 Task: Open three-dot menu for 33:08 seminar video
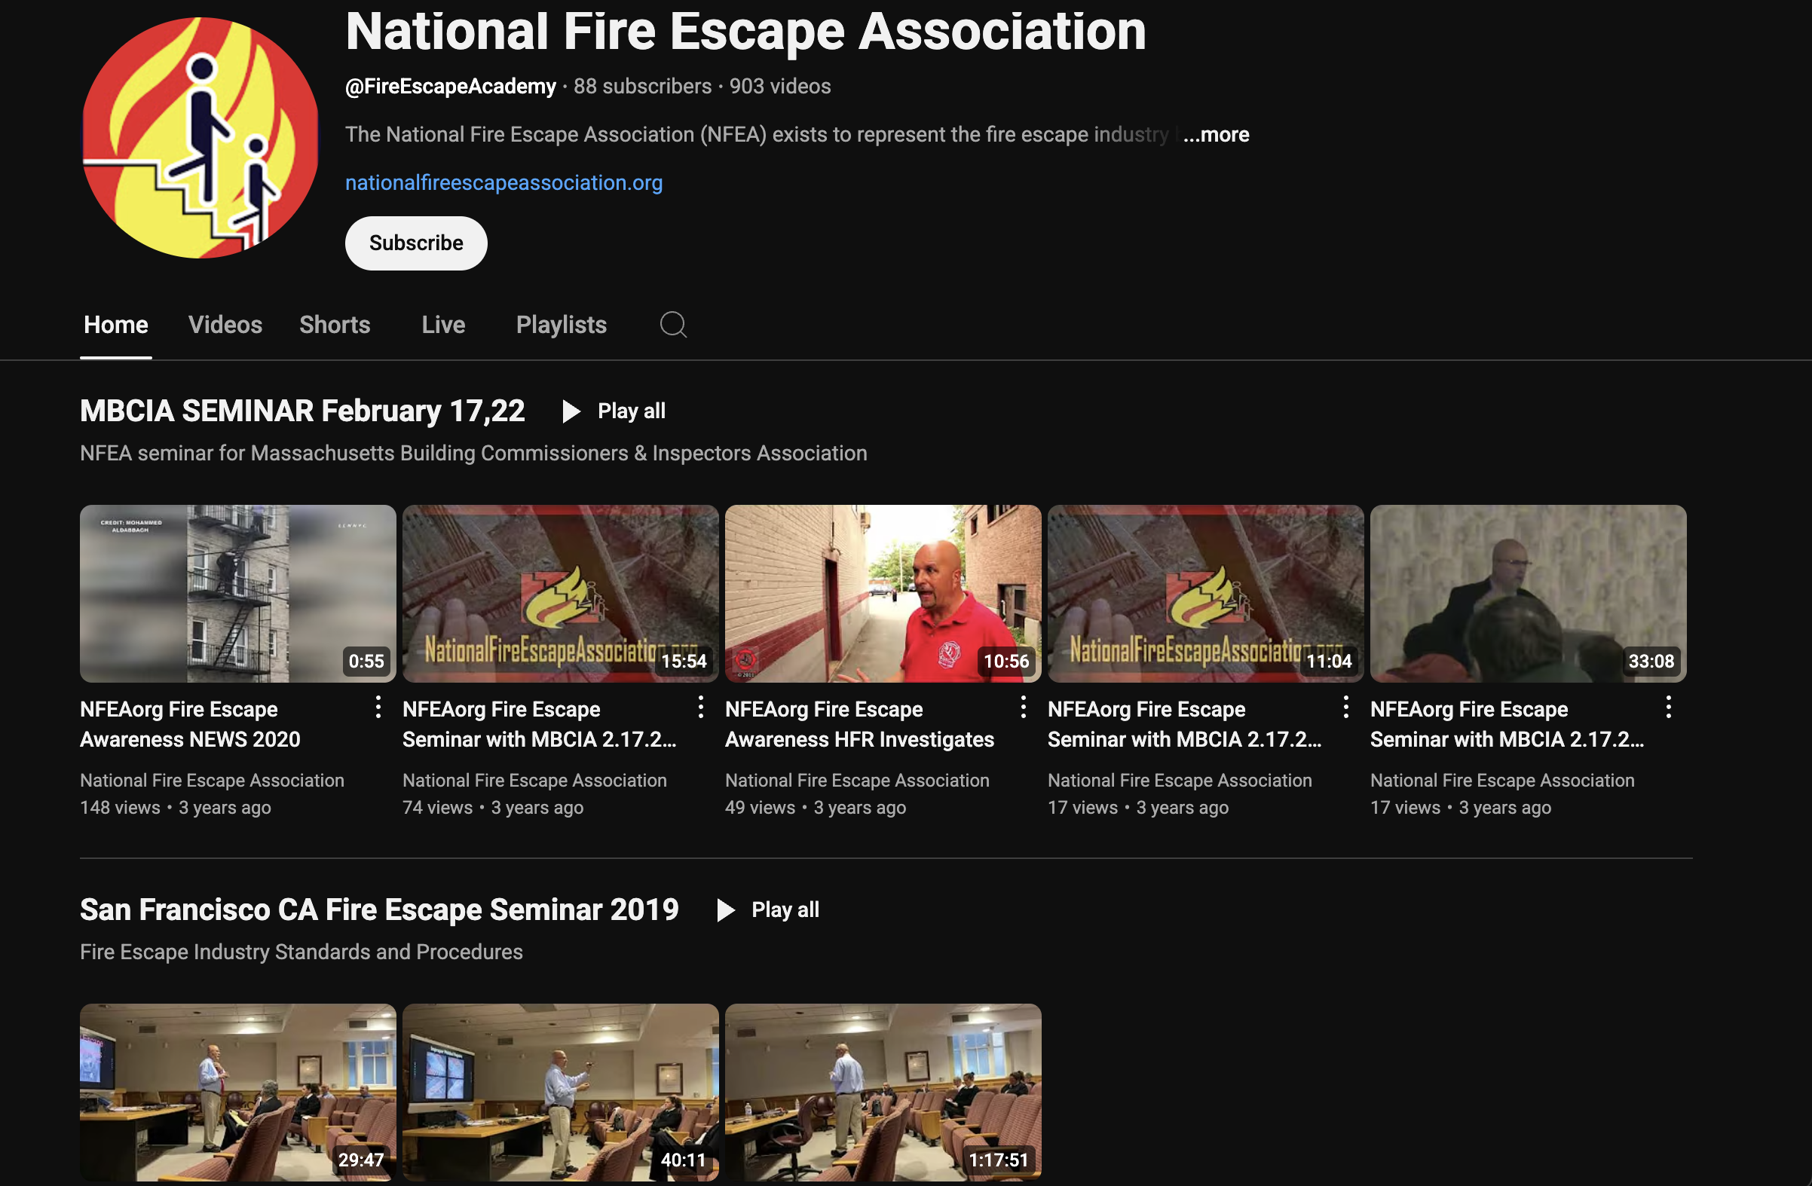click(x=1668, y=708)
